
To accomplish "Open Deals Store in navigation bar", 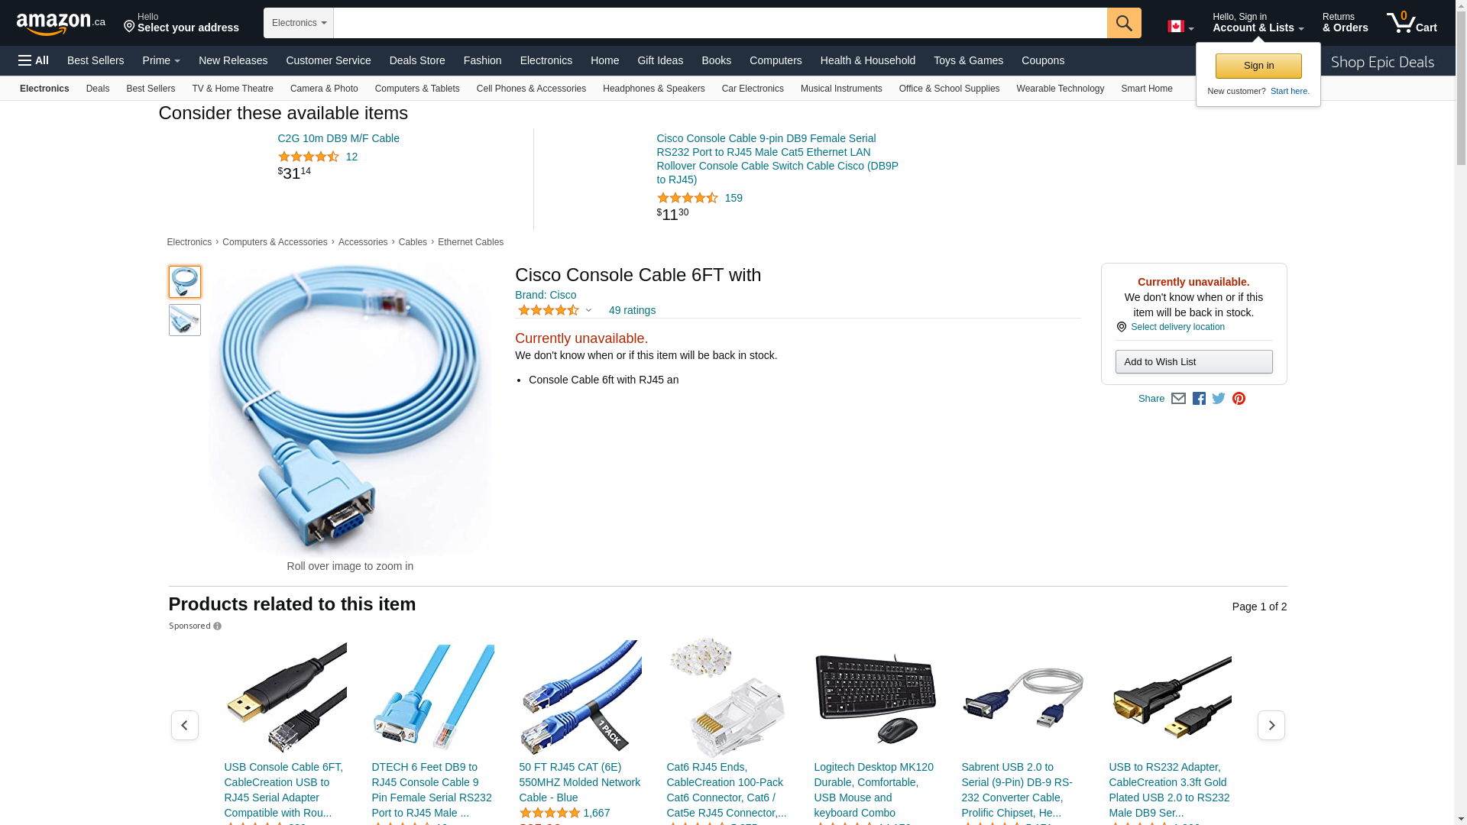I will coord(417,60).
